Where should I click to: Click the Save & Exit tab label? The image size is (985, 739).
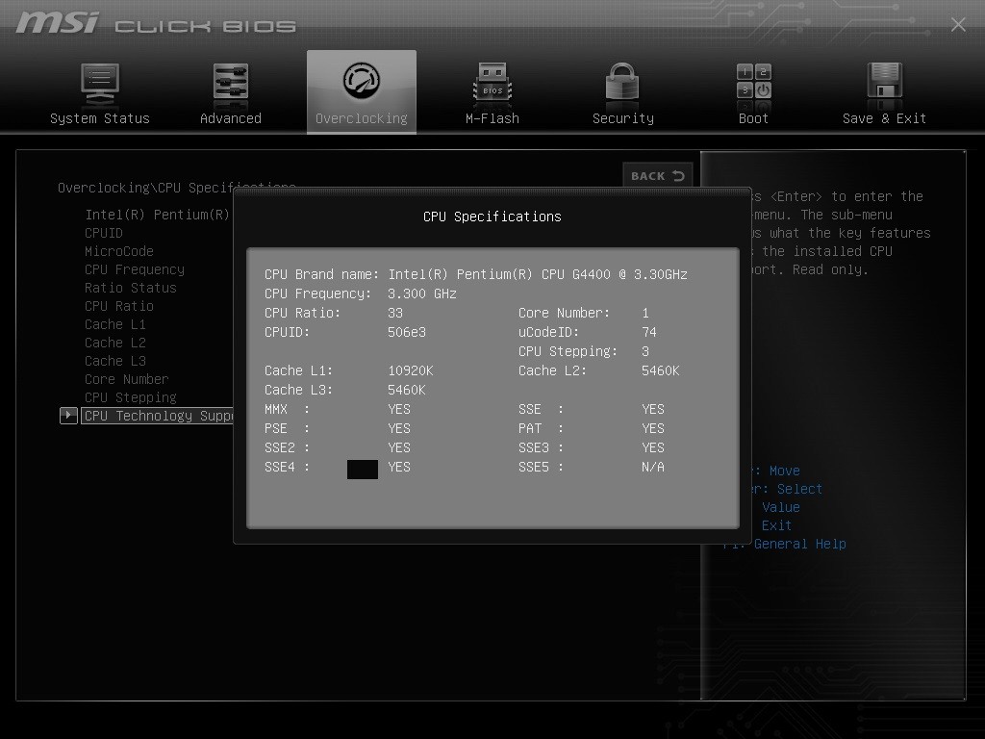click(x=885, y=118)
